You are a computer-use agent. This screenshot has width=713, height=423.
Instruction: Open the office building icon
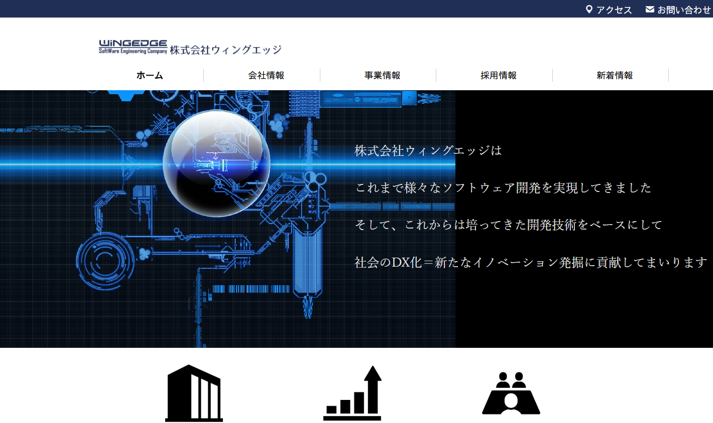194,393
